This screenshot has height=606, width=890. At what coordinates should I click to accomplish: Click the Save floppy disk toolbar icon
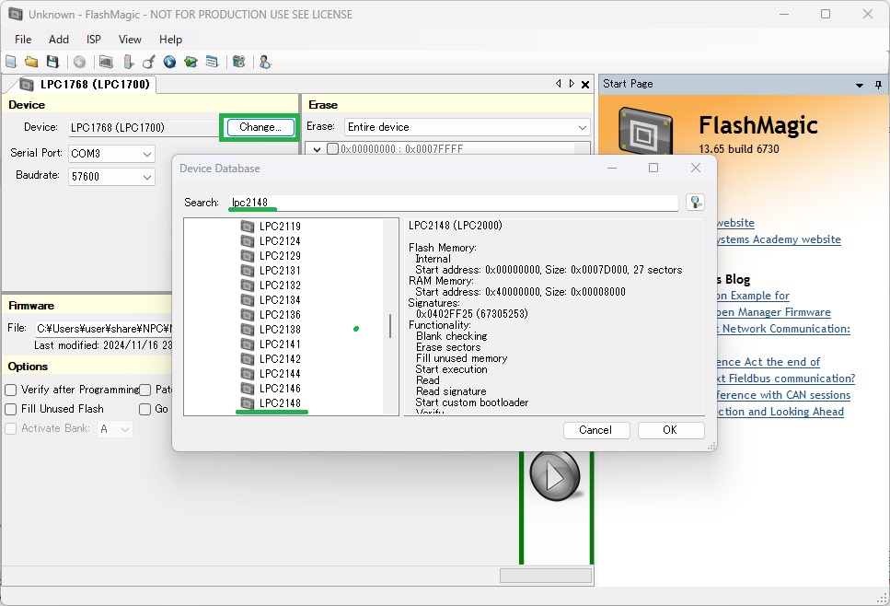[x=52, y=62]
